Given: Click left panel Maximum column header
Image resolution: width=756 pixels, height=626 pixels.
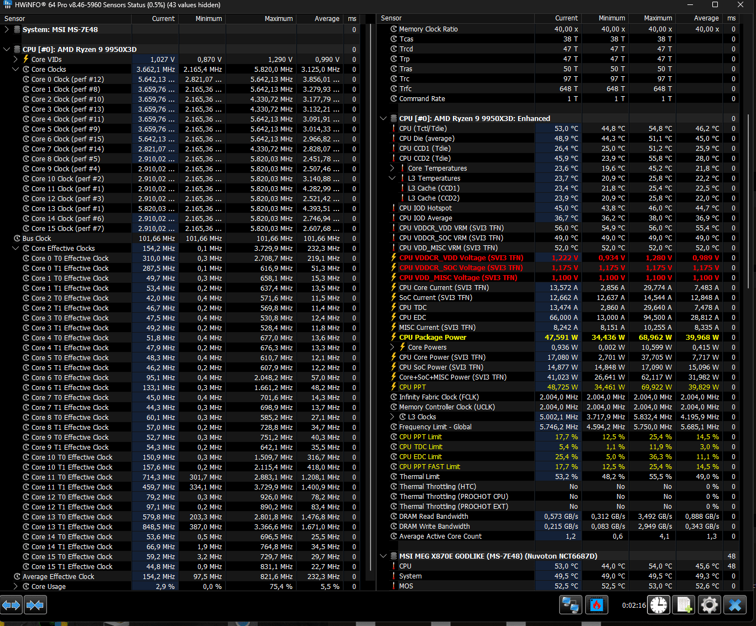Looking at the screenshot, I should pos(260,18).
